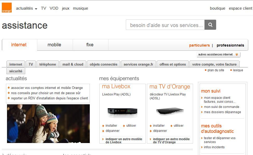Open the autres assistances internet dropdown
Viewport: 253px width, 155px height.
(218, 55)
